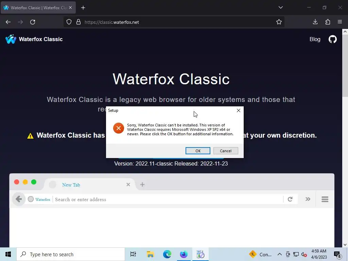Viewport: 348px width, 261px height.
Task: Open the notification center icon
Action: [337, 255]
